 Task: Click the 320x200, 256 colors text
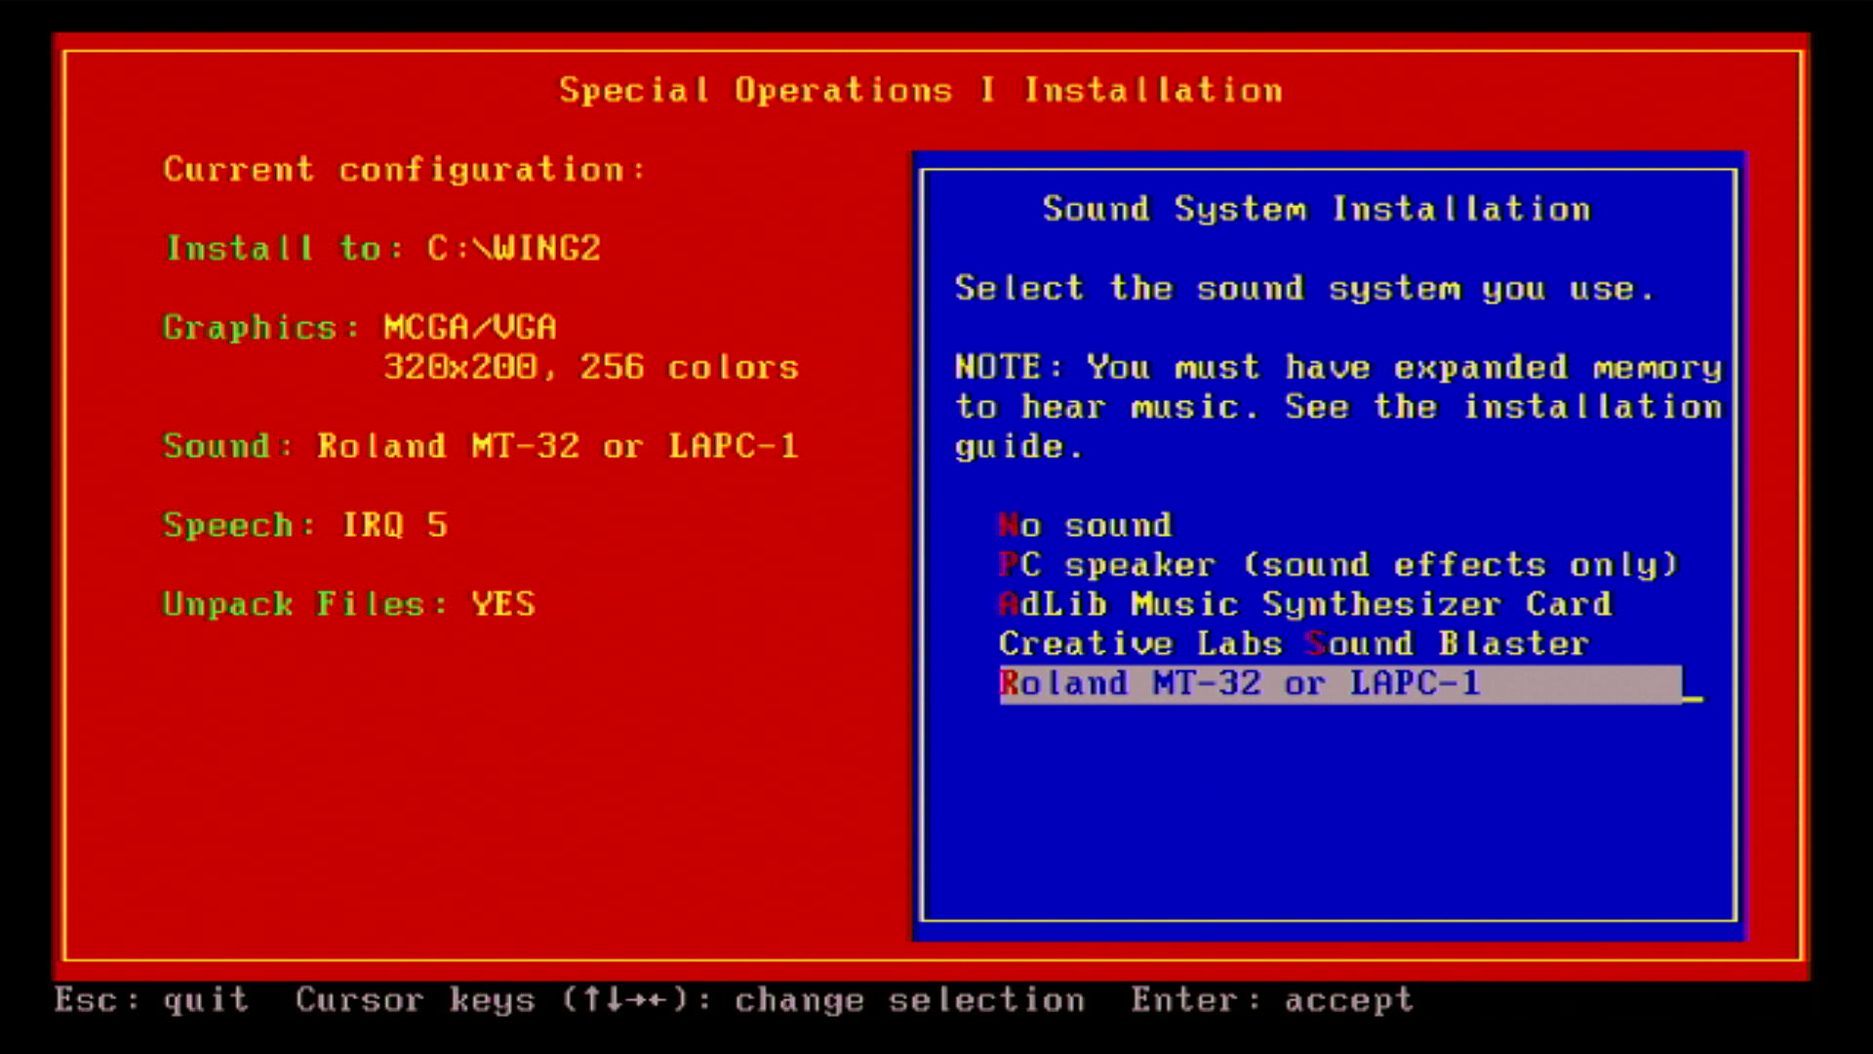[590, 368]
